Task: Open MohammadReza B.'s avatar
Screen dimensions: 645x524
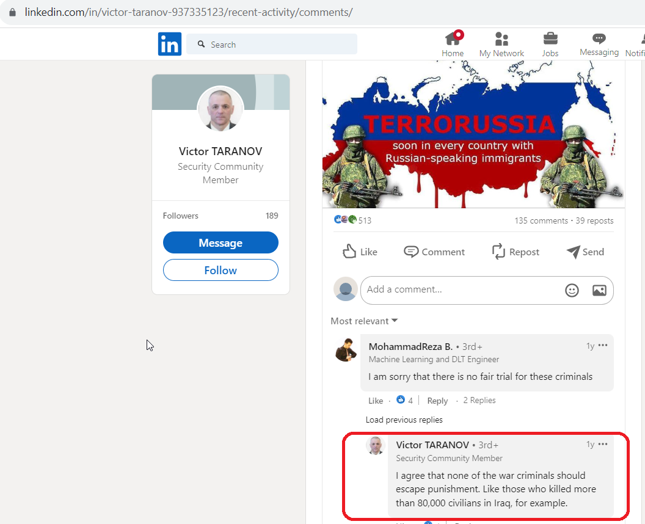Action: 346,350
